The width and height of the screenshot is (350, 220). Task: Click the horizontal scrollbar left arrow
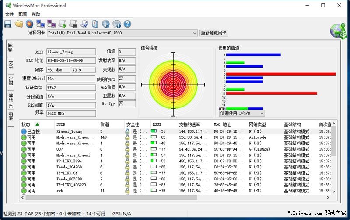coord(22,197)
